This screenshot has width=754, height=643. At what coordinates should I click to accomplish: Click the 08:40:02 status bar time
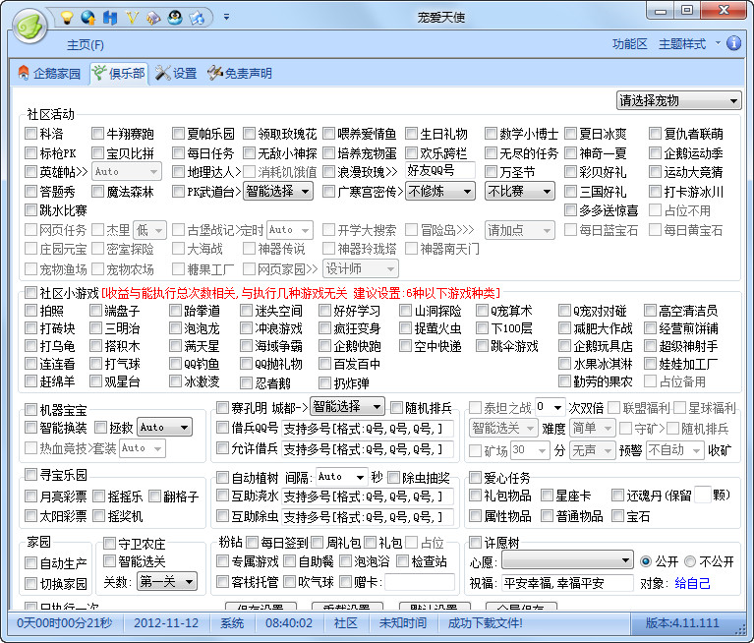click(x=288, y=623)
